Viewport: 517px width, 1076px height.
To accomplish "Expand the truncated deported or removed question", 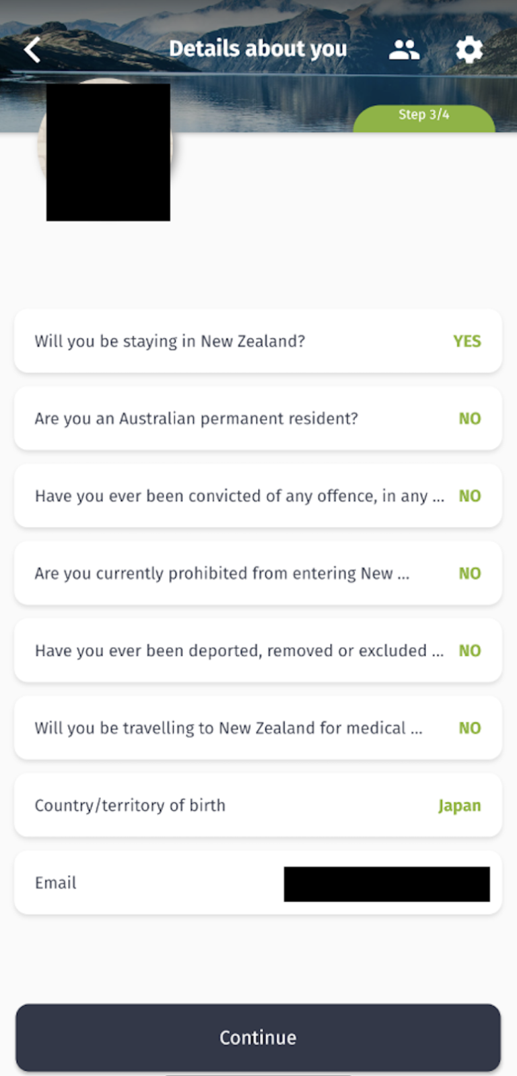I will 239,651.
